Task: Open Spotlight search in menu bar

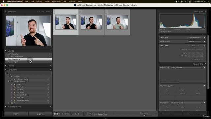Action: pyautogui.click(x=186, y=2)
